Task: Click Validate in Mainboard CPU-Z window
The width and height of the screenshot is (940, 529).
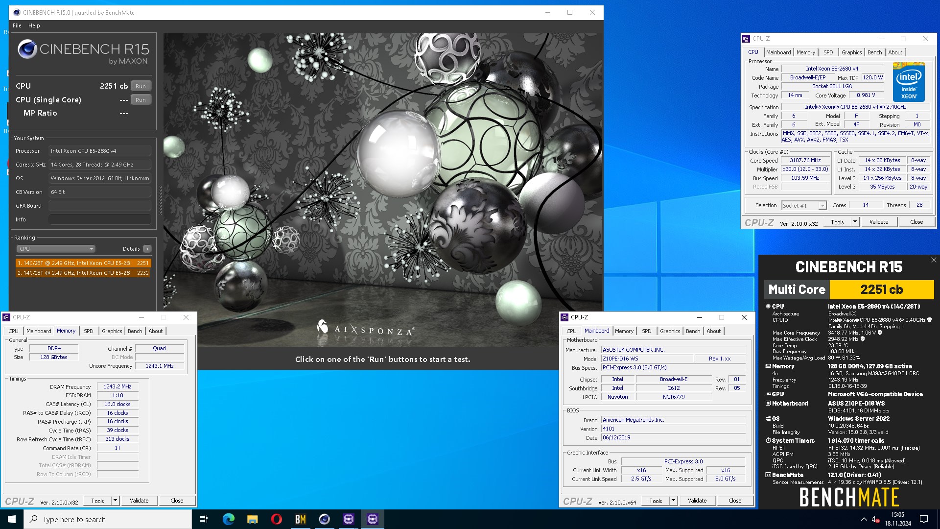Action: click(x=697, y=501)
